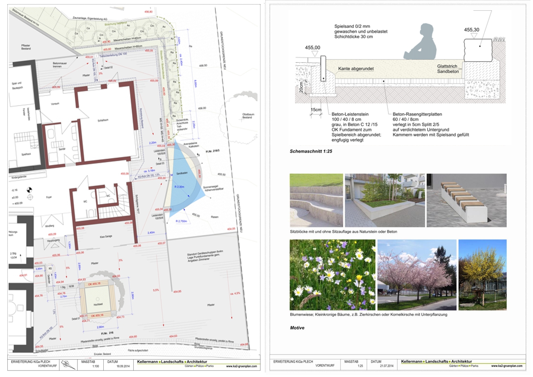Select the Hochbeet raised bed square
The image size is (533, 377).
(x=98, y=298)
